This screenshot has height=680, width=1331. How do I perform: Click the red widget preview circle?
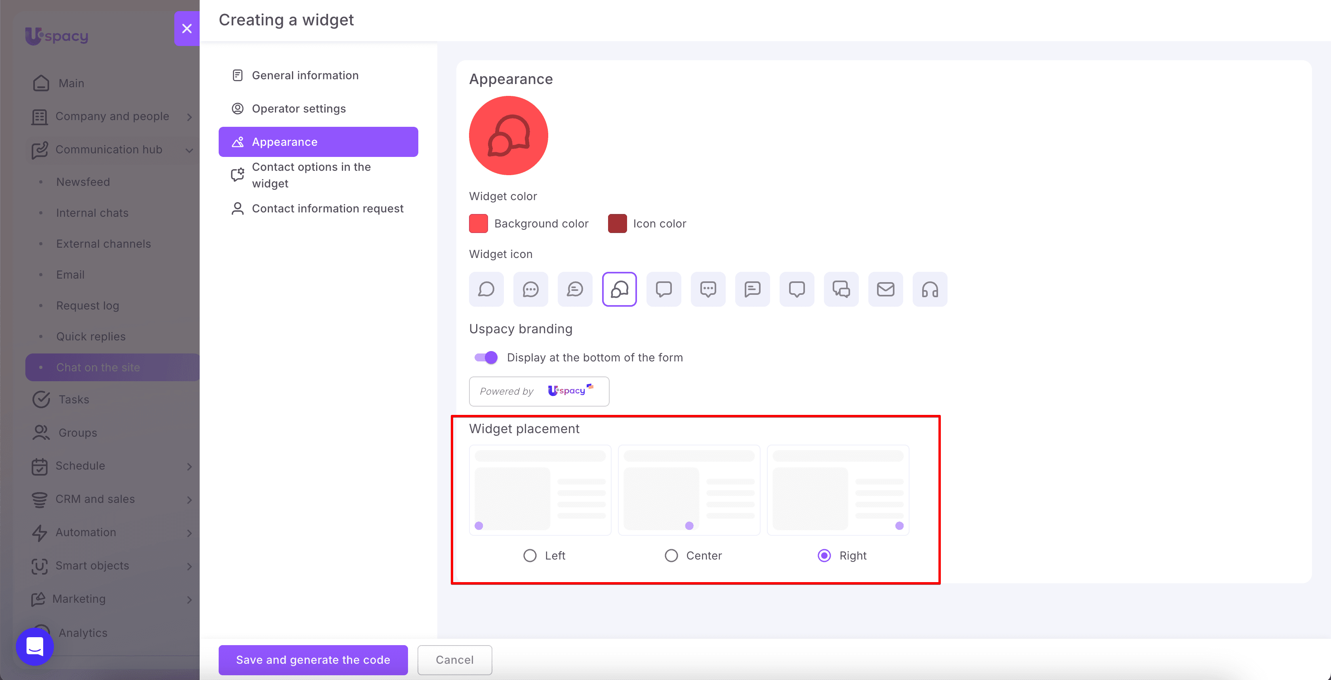point(508,136)
